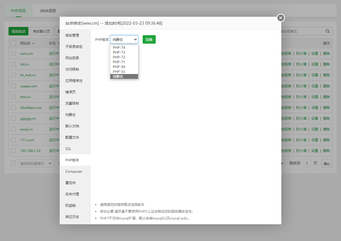Open the PHP版本 dropdown
Viewport: 341px width, 241px height.
pos(124,39)
